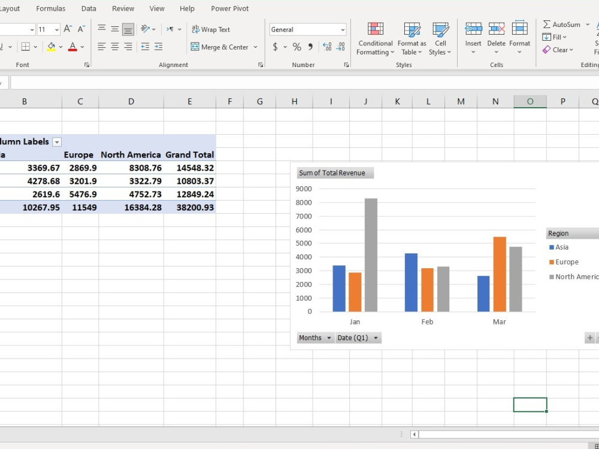Viewport: 599px width, 449px height.
Task: Open the borders dropdown arrow
Action: pyautogui.click(x=35, y=47)
